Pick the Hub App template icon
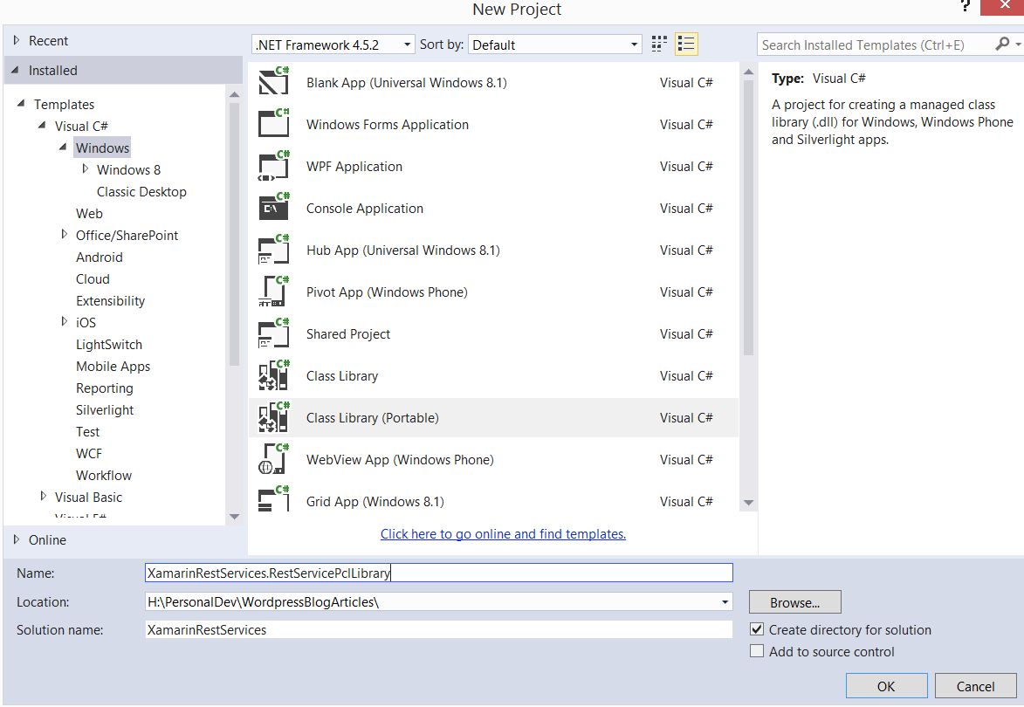Screen dimensions: 1024x707 click(x=274, y=251)
